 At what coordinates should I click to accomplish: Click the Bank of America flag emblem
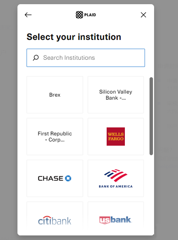pyautogui.click(x=116, y=175)
